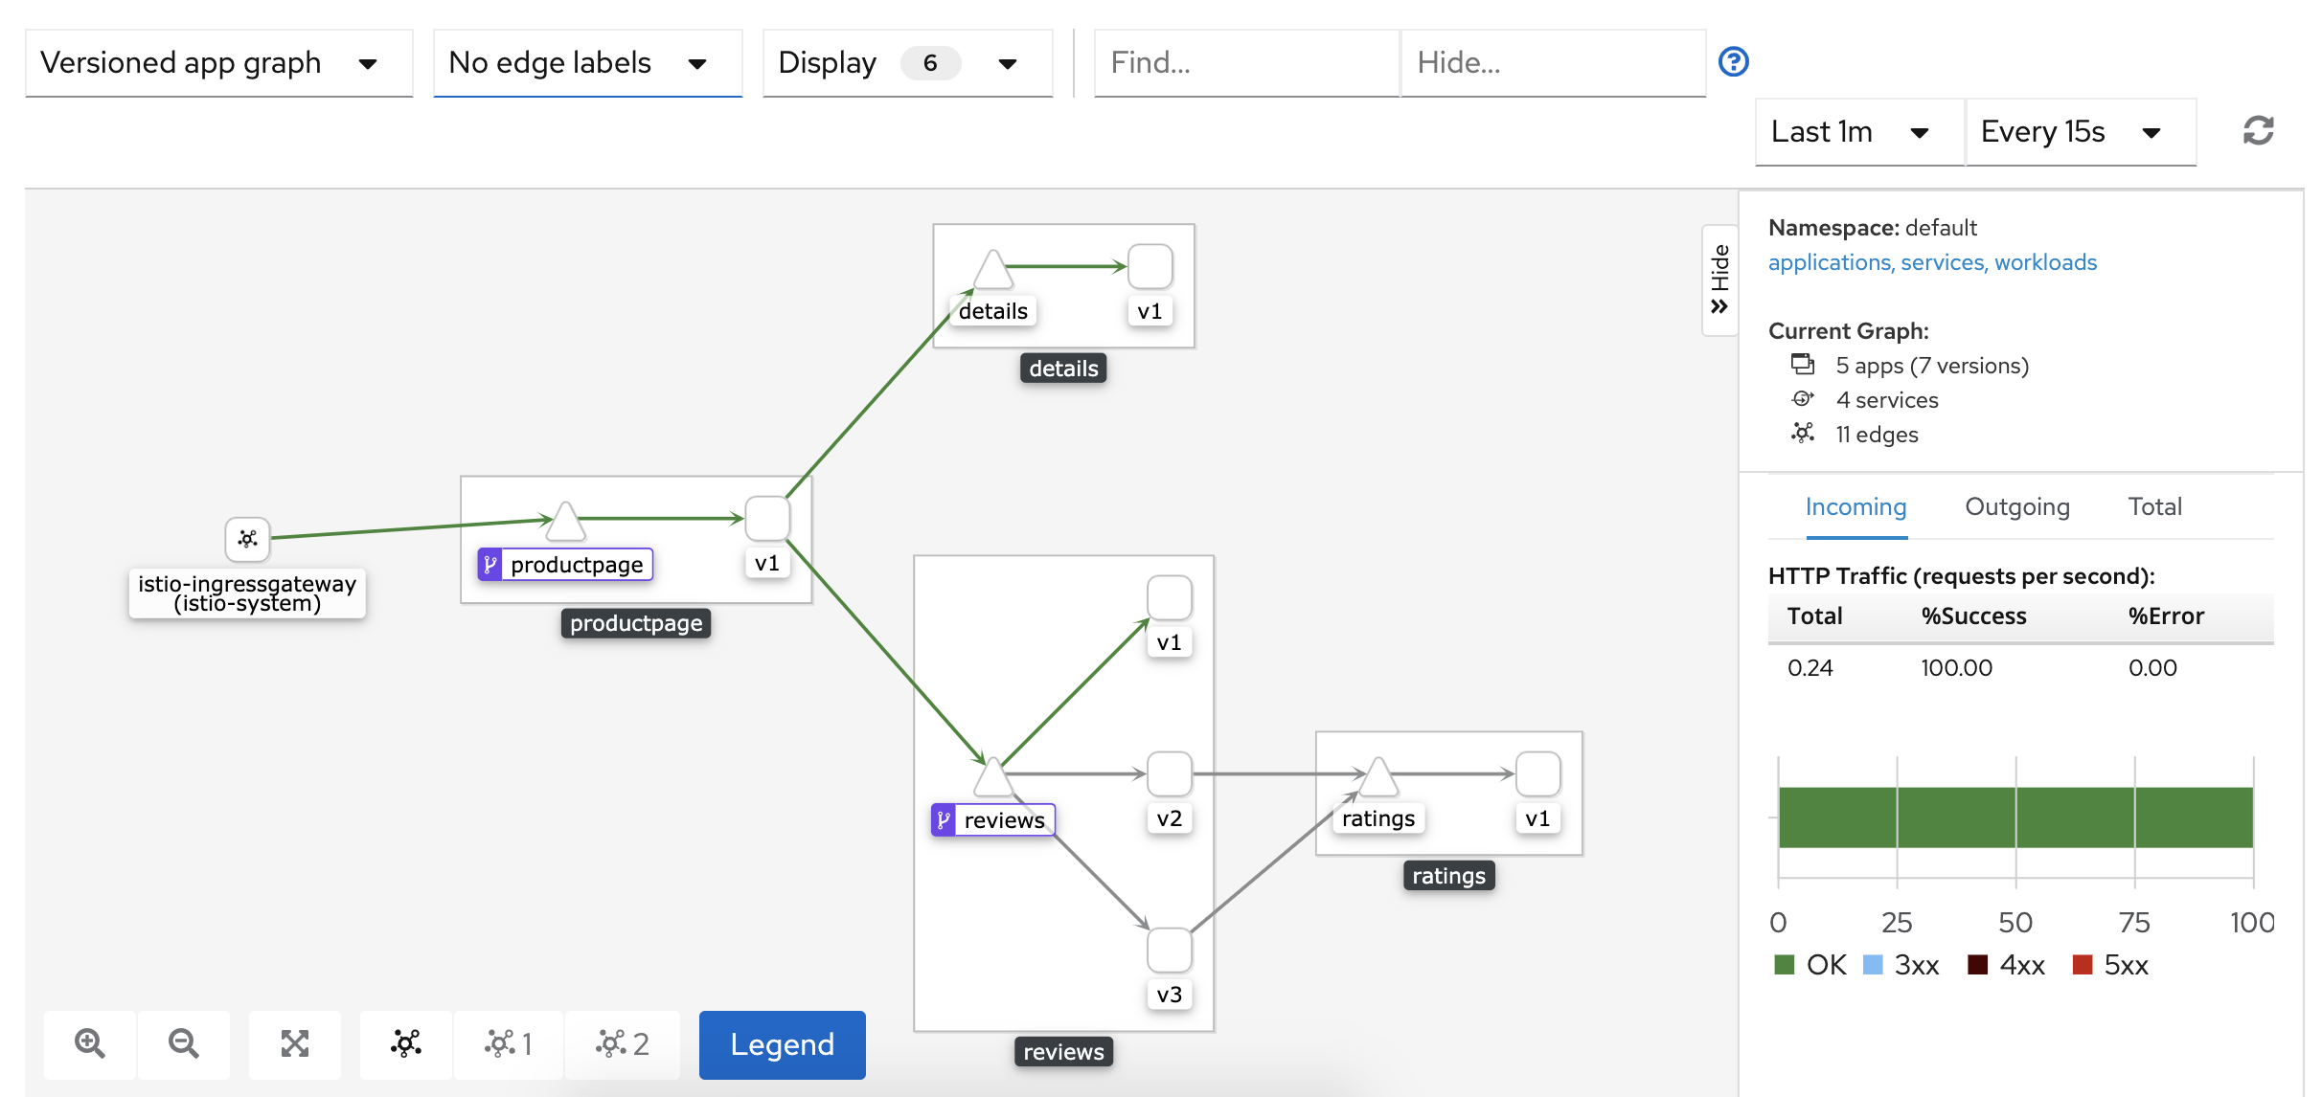The height and width of the screenshot is (1097, 2322).
Task: Apply the default graph layout icon
Action: (405, 1043)
